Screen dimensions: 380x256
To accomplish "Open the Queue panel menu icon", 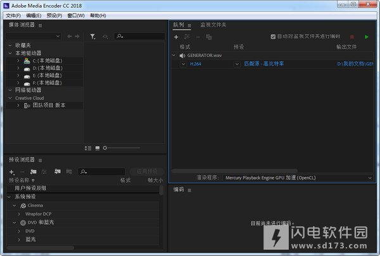I will [189, 25].
